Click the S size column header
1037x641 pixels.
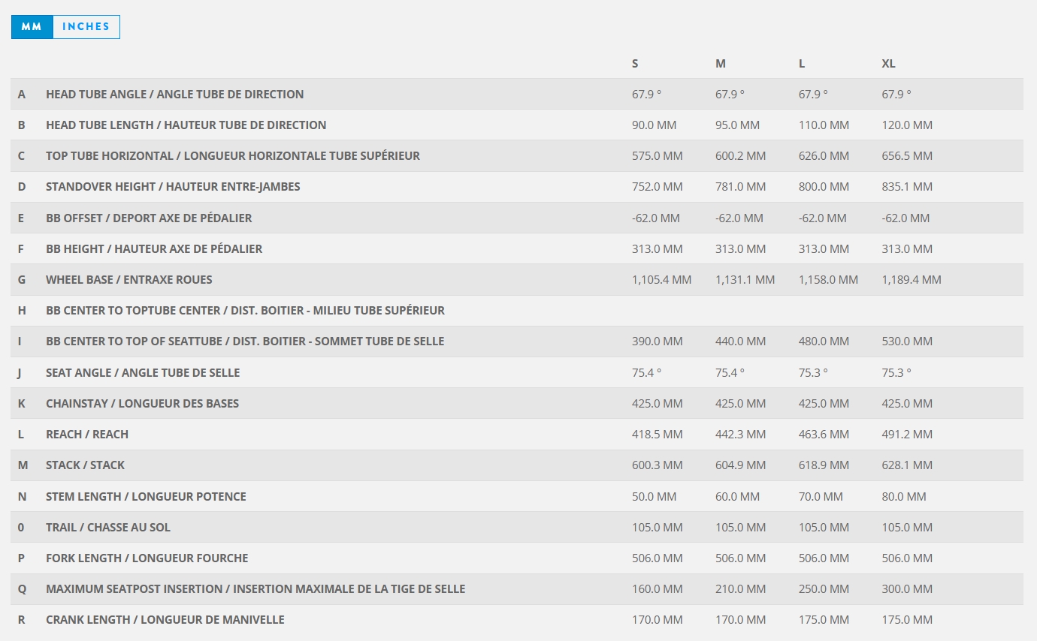(635, 63)
